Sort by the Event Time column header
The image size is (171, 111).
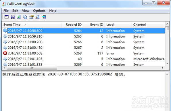32,25
